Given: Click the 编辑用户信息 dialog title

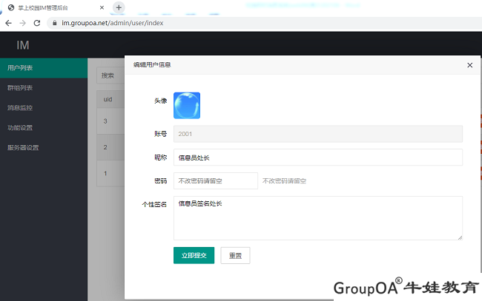Looking at the screenshot, I should (152, 64).
